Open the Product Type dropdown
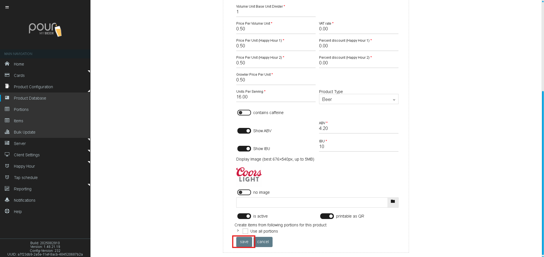The height and width of the screenshot is (257, 544). pyautogui.click(x=359, y=99)
